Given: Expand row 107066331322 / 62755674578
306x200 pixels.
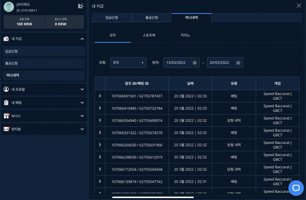Looking at the screenshot, I should (x=100, y=132).
